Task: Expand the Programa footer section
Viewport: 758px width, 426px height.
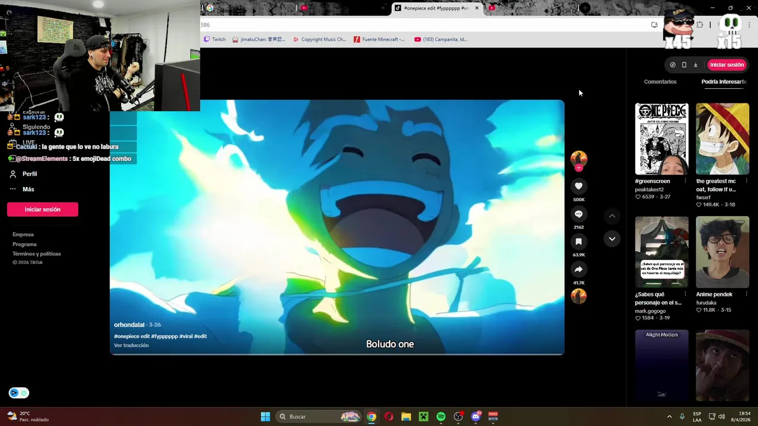Action: click(24, 244)
